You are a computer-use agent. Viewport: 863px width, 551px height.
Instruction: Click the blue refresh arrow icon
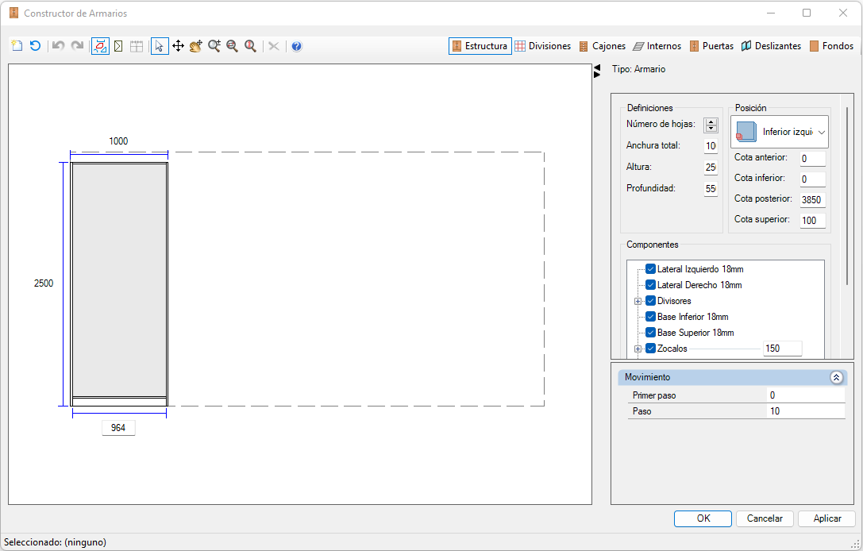pos(35,46)
